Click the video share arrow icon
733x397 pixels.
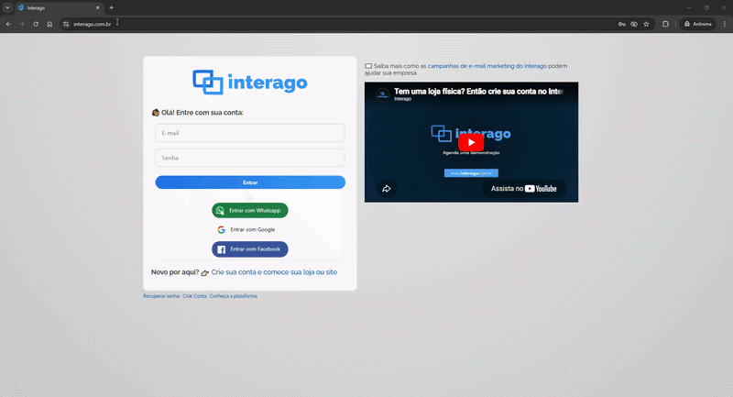(387, 189)
